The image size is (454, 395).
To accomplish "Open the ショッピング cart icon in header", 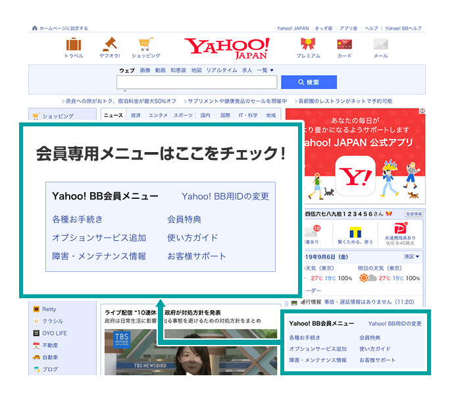I will pos(145,45).
